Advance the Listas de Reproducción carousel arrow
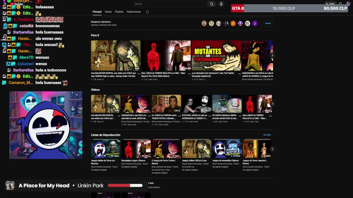 point(272,149)
